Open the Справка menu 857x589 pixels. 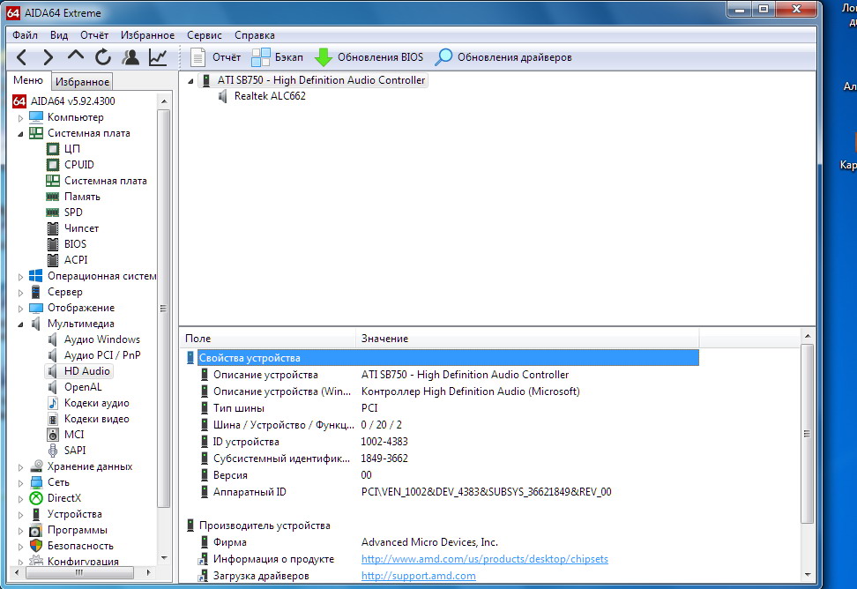[x=255, y=35]
